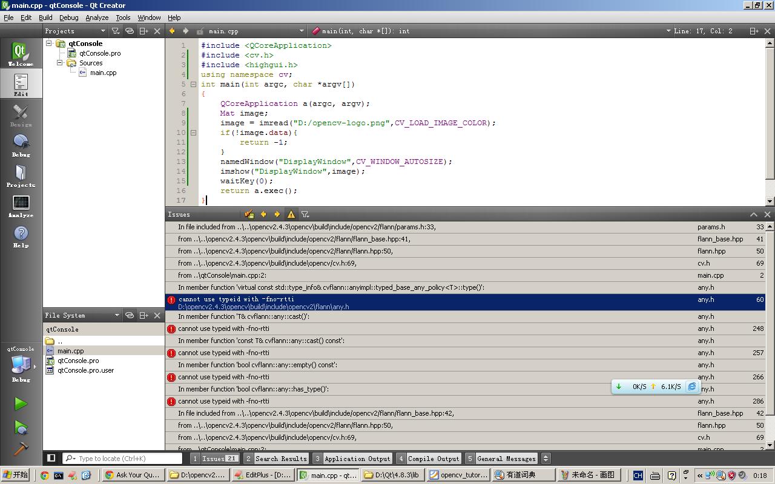
Task: Open the Analyze menu
Action: click(x=97, y=18)
